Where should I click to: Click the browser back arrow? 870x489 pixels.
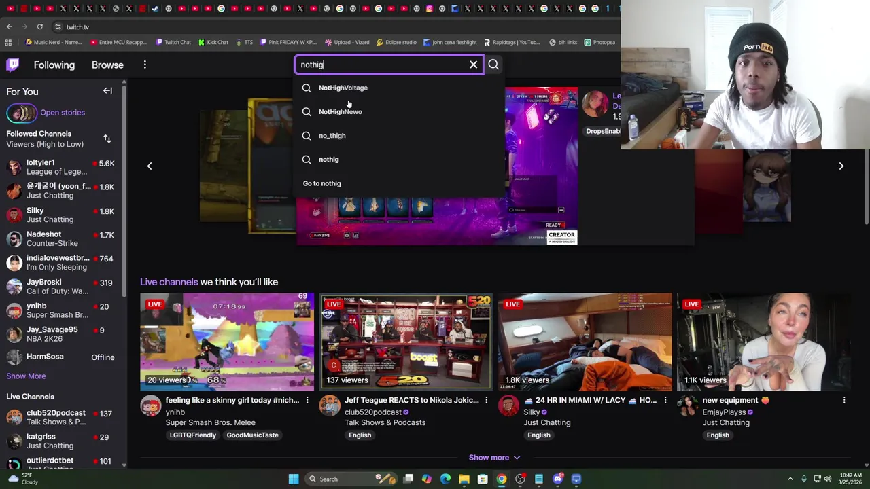10,26
